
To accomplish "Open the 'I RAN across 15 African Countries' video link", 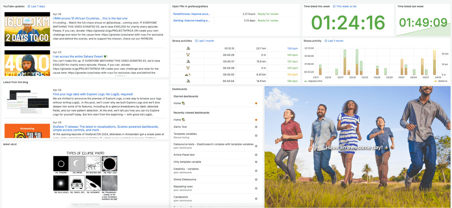I will click(90, 18).
